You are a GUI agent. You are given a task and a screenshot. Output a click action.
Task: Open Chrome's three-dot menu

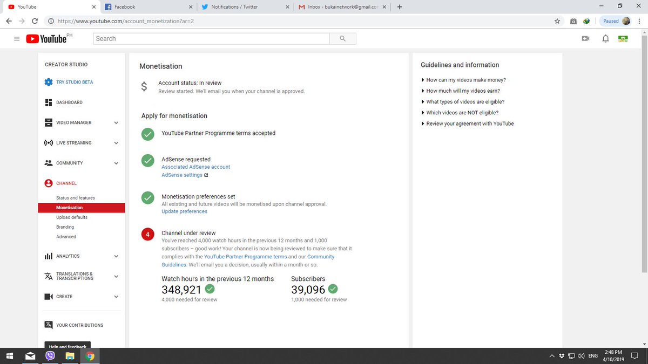[639, 21]
